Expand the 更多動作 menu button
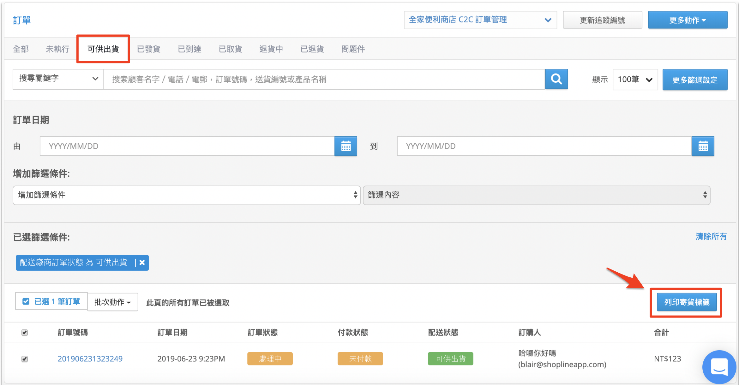 click(688, 20)
